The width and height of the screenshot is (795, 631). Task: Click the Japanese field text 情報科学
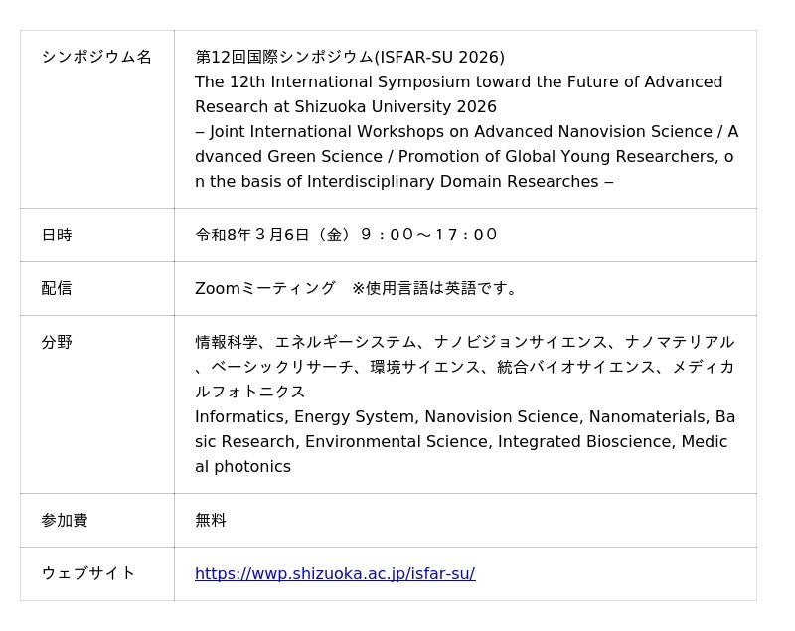(227, 342)
